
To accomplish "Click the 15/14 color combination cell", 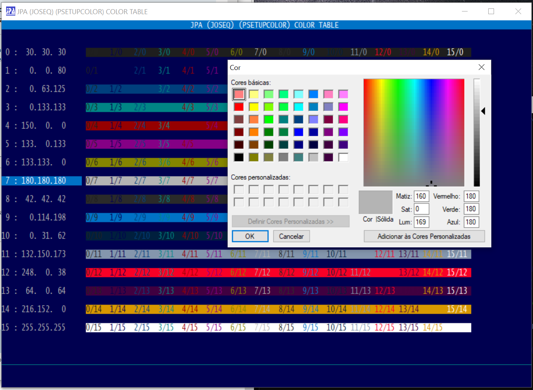I will coord(457,309).
